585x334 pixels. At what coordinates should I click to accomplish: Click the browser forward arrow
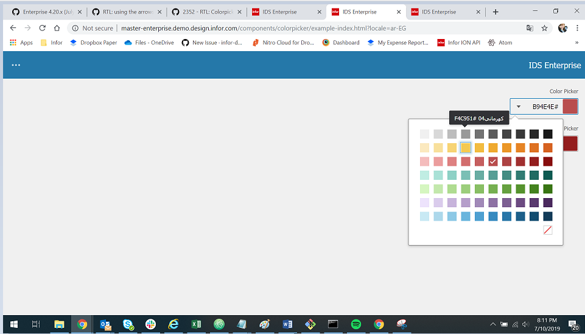(x=27, y=28)
